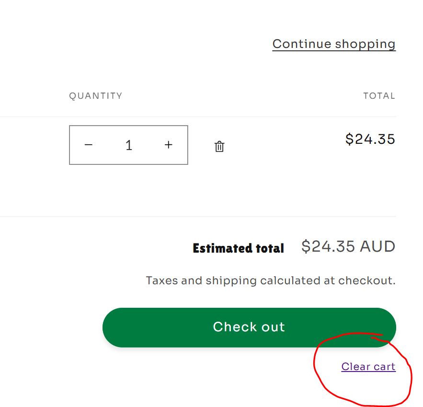Follow the Continue shopping link
This screenshot has height=407, width=423.
[334, 44]
